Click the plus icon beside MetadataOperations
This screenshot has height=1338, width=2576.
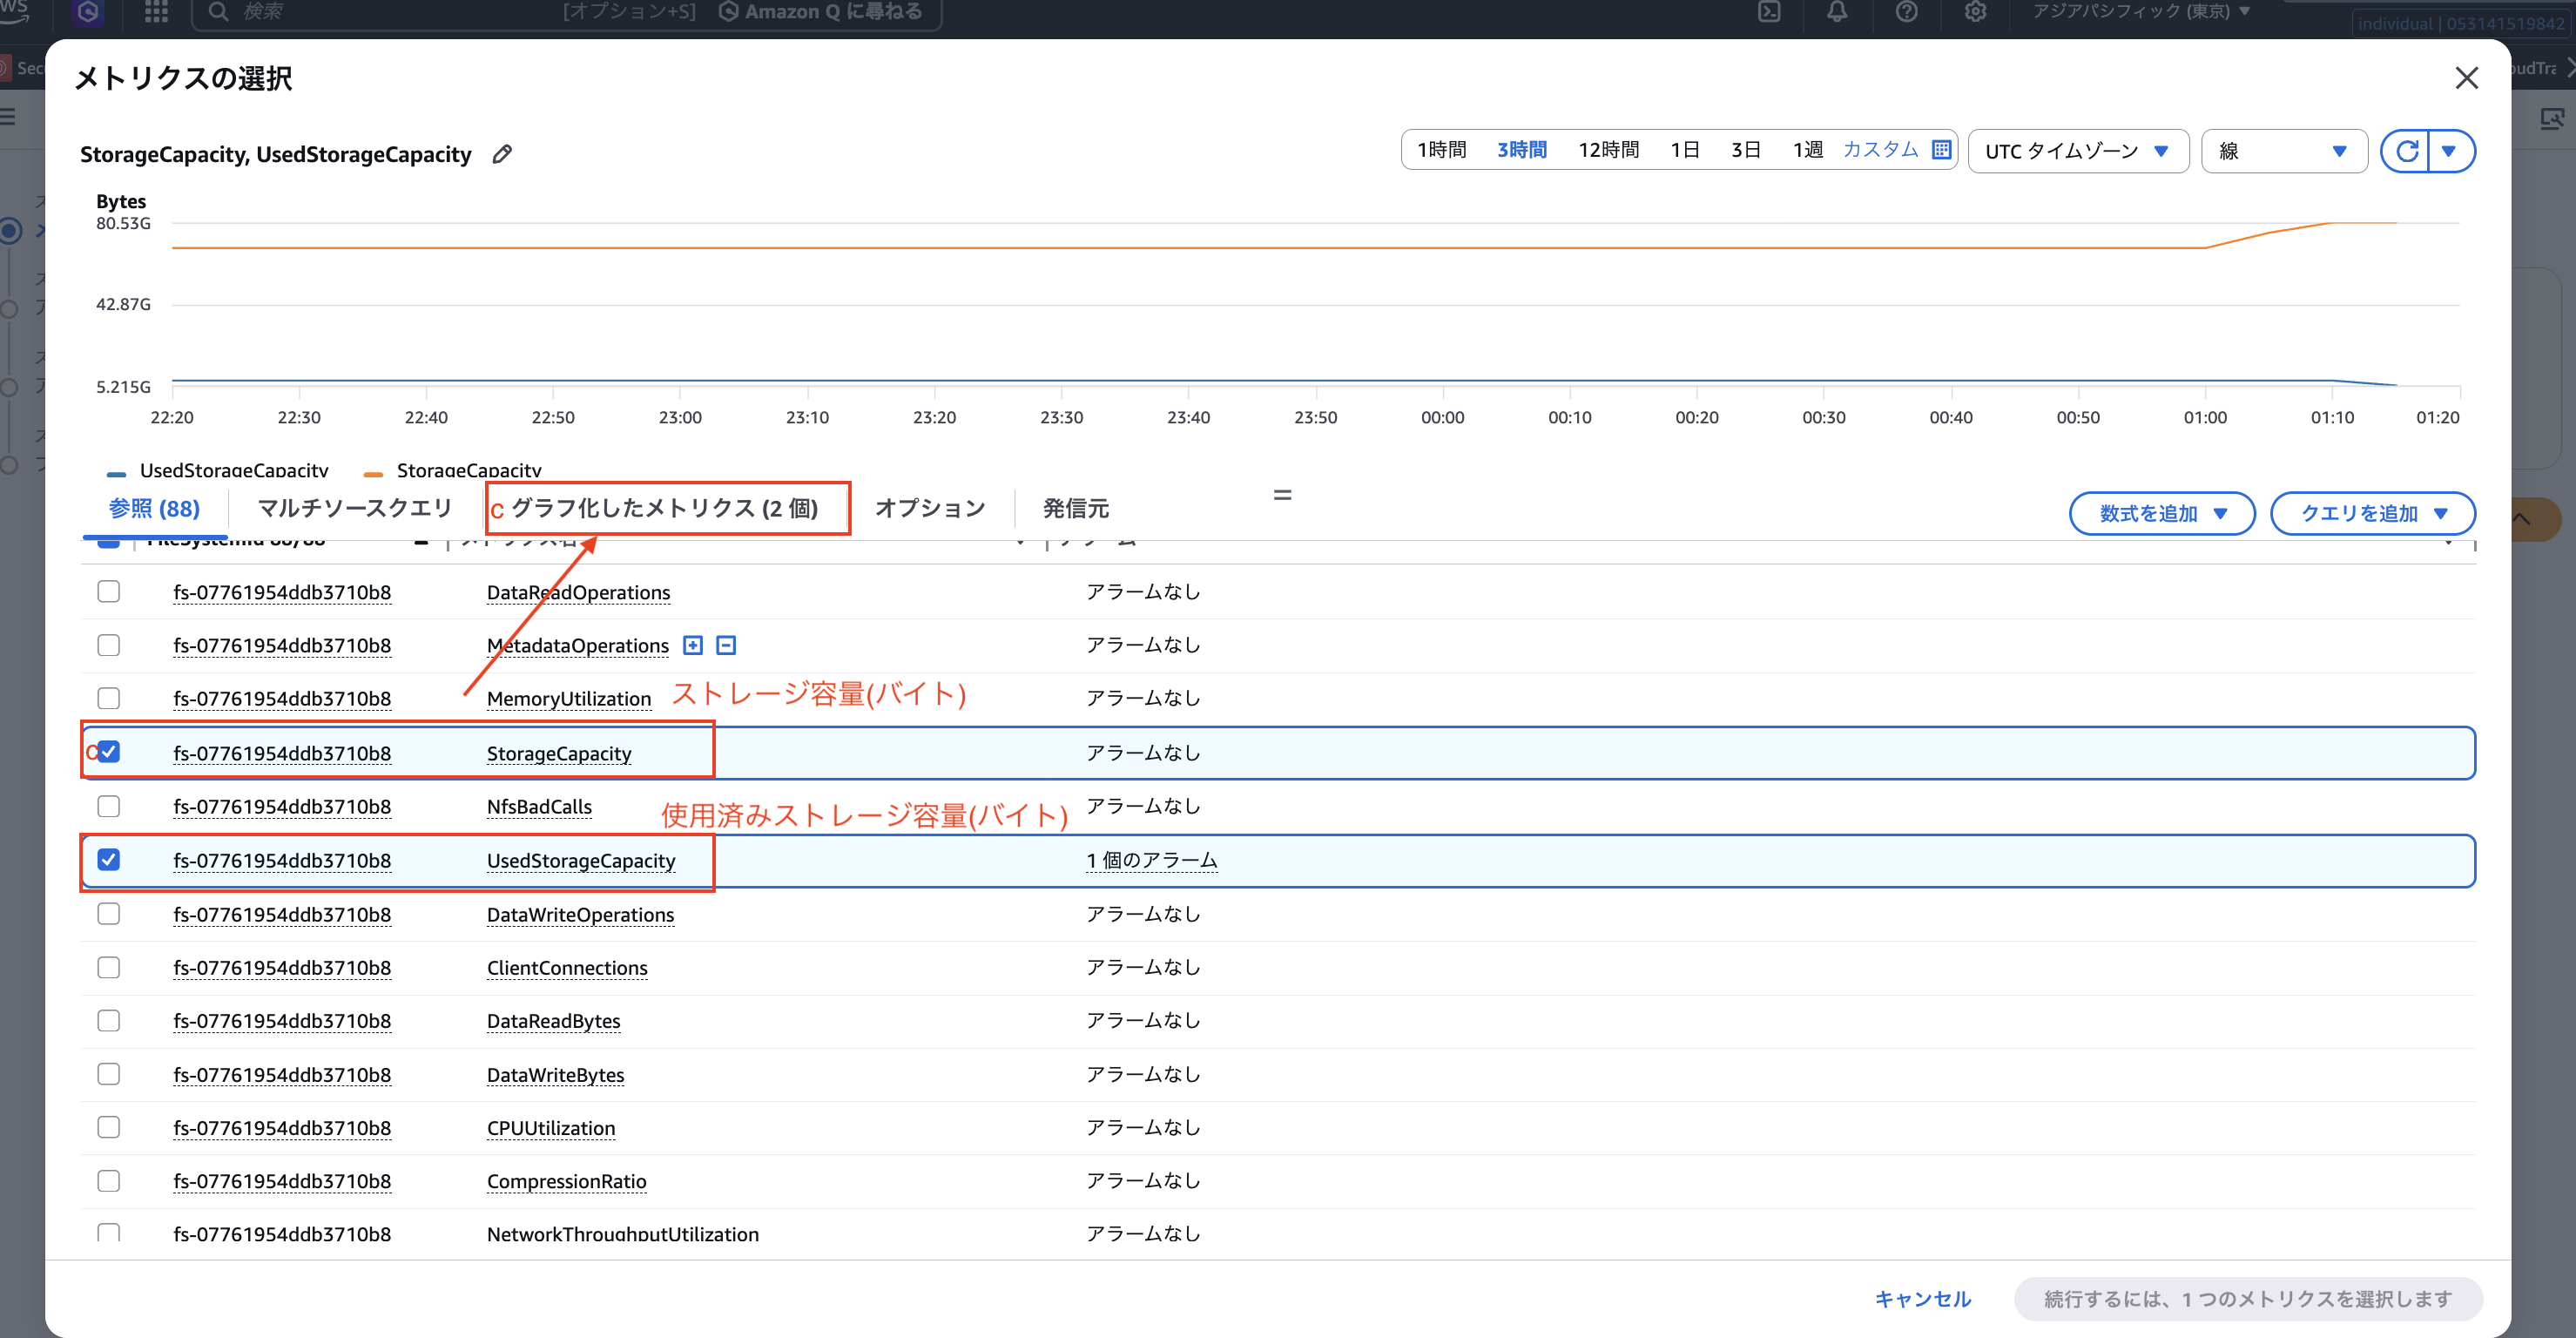point(693,645)
